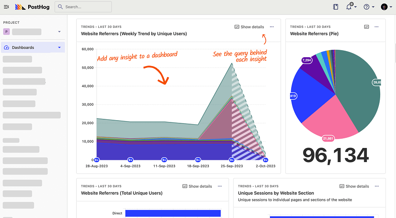Open the notifications bell
The height and width of the screenshot is (218, 396).
click(349, 7)
